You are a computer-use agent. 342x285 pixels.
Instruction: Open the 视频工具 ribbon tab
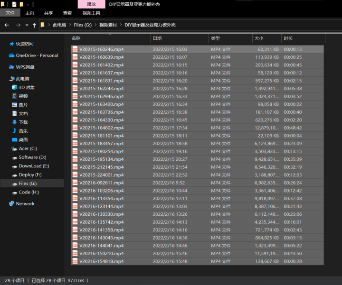click(91, 13)
